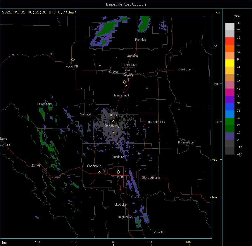This screenshot has height=246, width=252.
Task: Click the Okotoks label
Action: tap(120, 205)
